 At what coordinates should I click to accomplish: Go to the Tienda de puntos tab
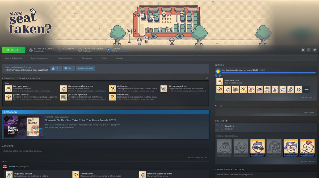(65, 58)
